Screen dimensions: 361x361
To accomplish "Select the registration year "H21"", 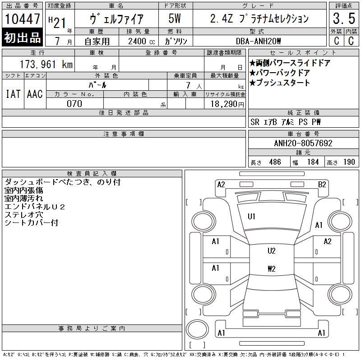I will point(57,22).
